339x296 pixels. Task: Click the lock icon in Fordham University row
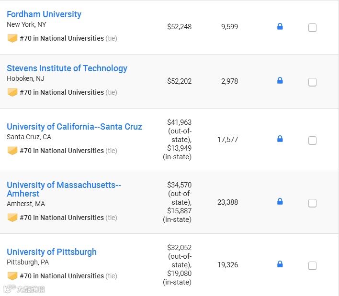(x=280, y=27)
